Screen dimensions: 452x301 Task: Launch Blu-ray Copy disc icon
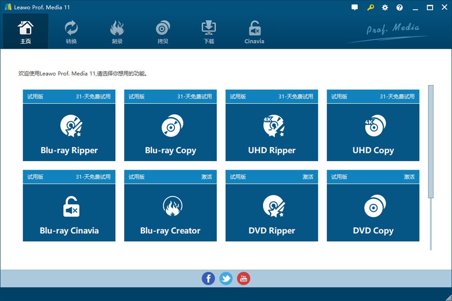tap(172, 125)
